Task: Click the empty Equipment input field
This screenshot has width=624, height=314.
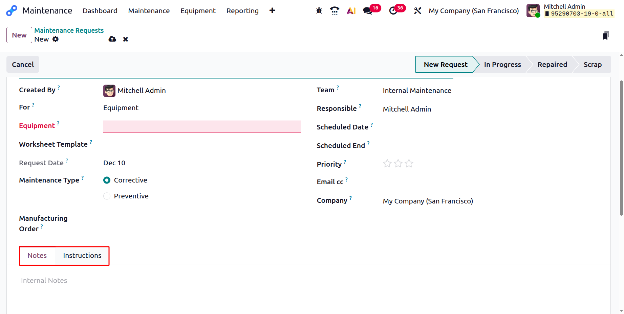Action: coord(202,126)
